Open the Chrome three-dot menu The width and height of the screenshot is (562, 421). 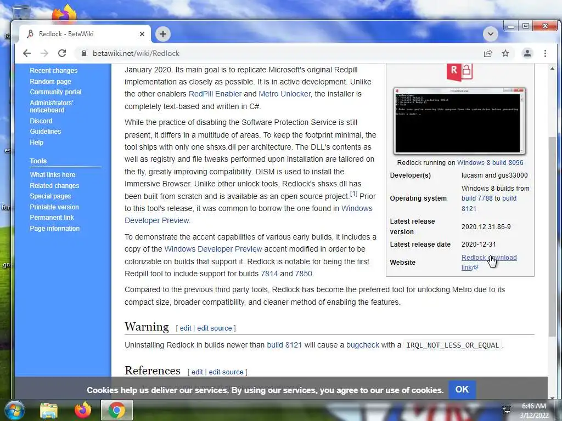pos(545,53)
